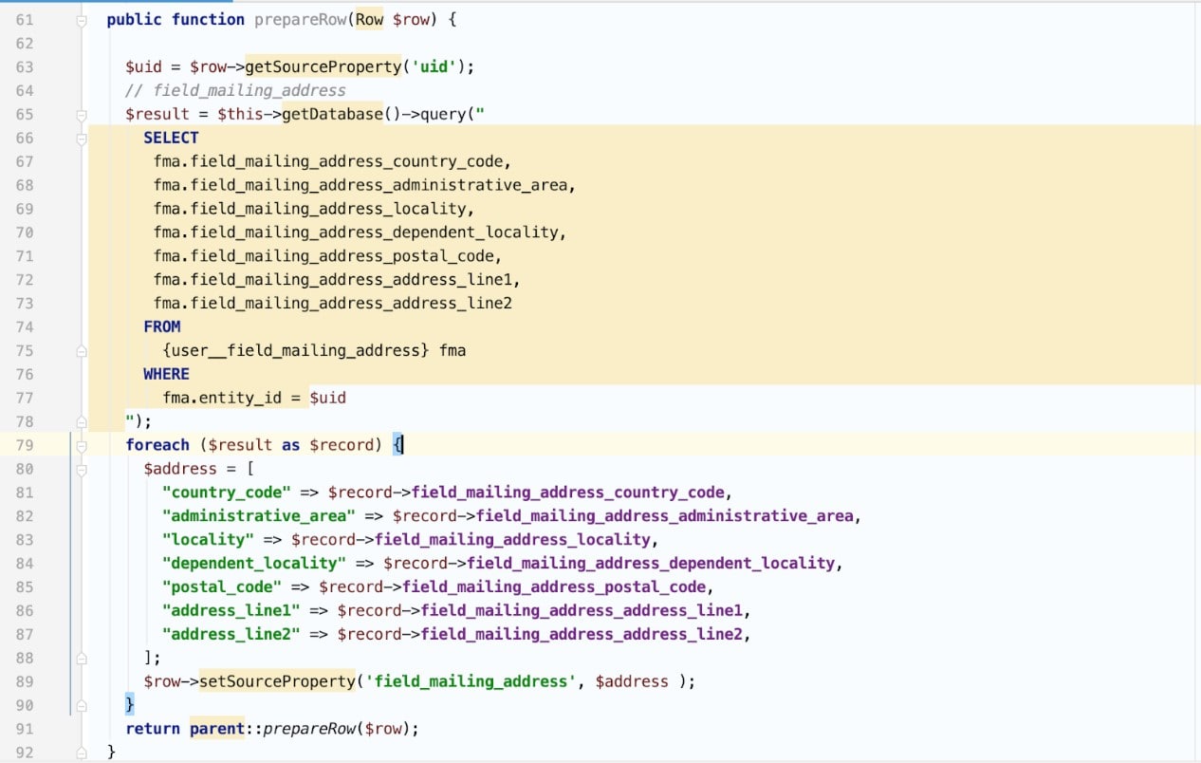Click the "postal_code" array key string
This screenshot has height=763, width=1201.
click(x=222, y=586)
